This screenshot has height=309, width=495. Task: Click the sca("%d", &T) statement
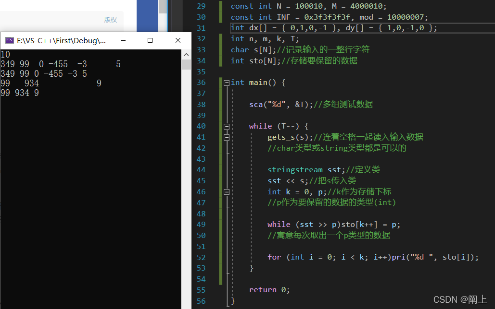(281, 105)
